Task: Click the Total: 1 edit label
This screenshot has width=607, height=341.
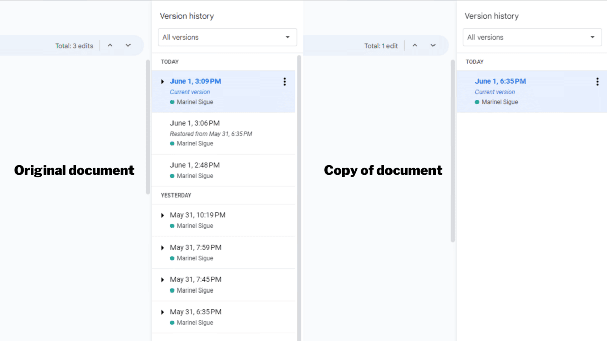Action: [x=381, y=46]
